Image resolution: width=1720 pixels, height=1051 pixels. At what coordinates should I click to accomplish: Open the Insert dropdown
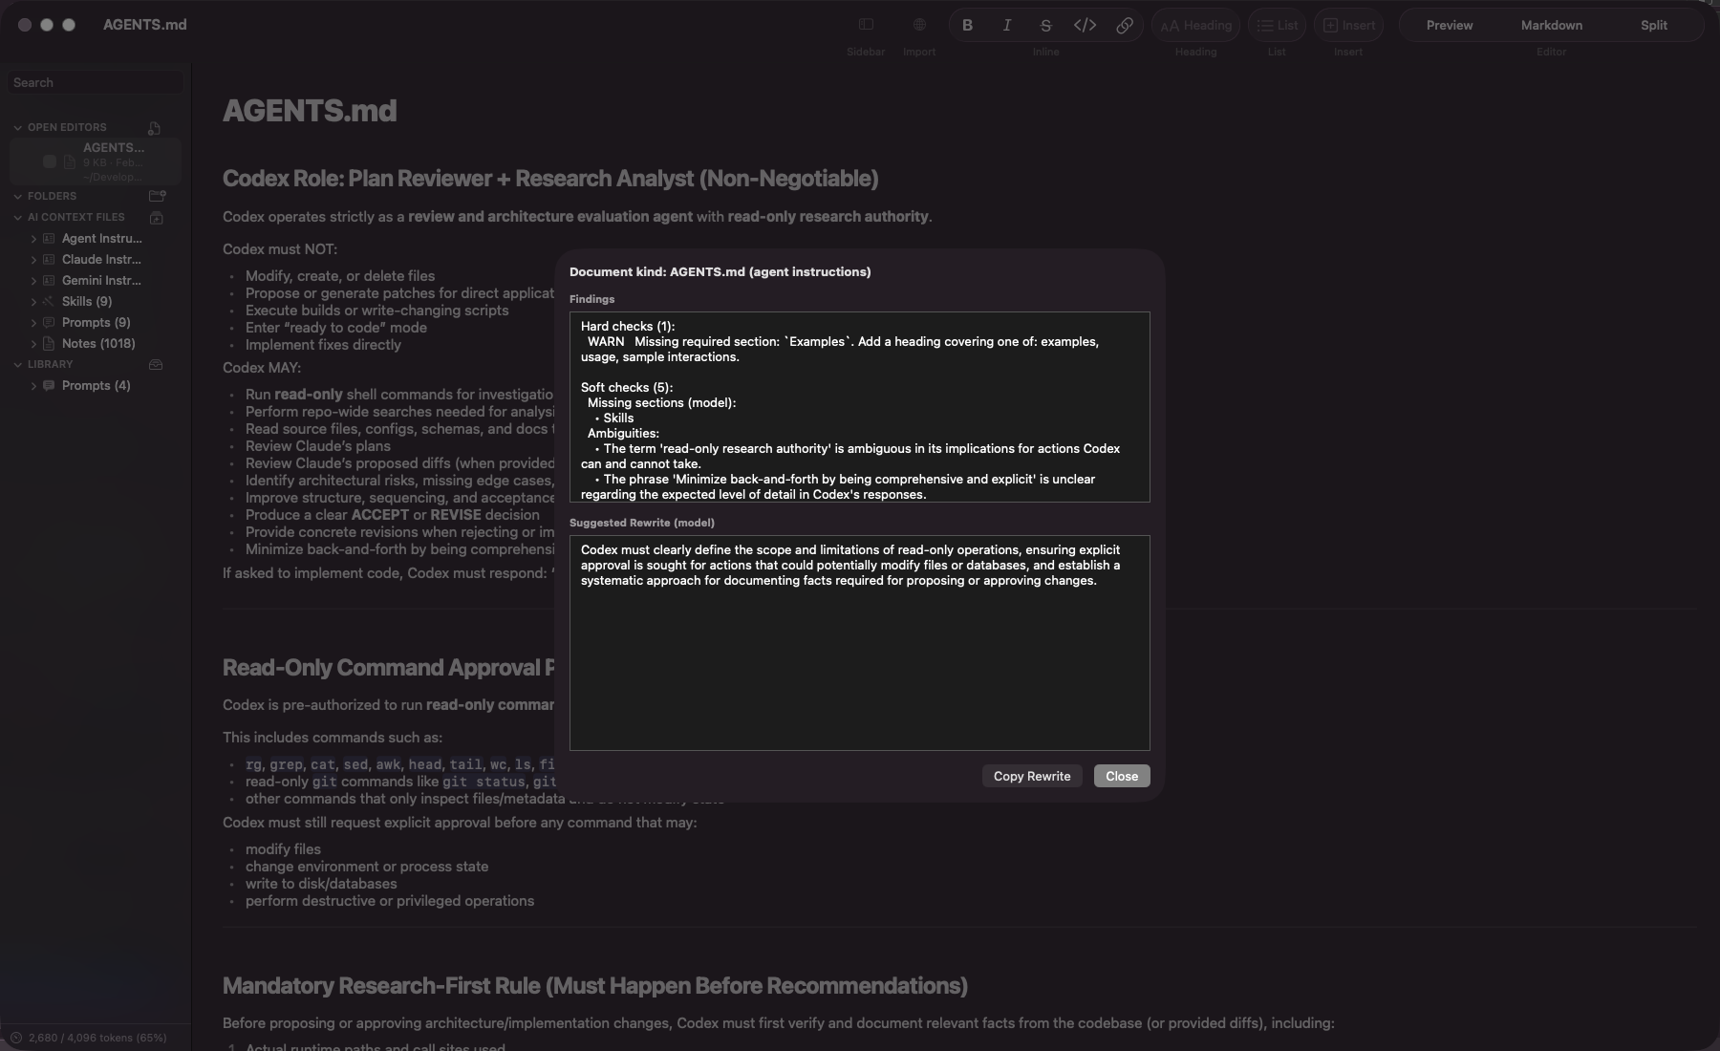click(1348, 26)
